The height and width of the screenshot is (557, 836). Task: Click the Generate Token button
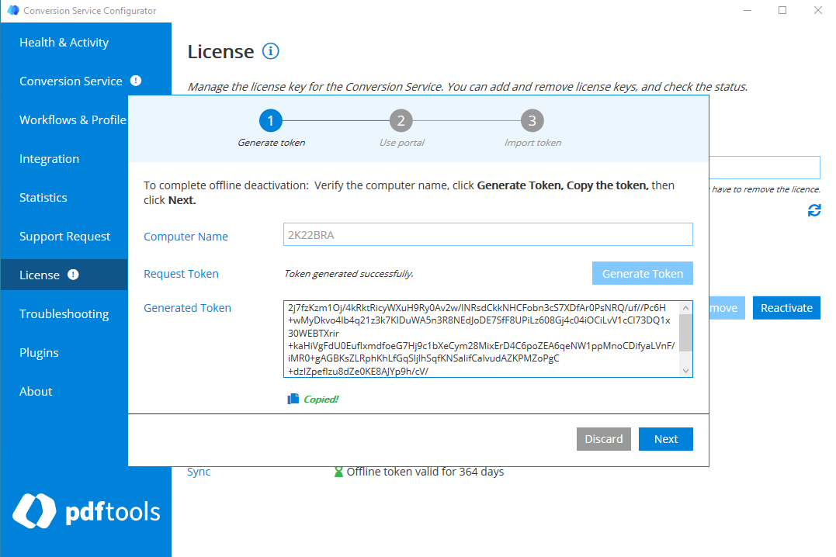coord(642,273)
